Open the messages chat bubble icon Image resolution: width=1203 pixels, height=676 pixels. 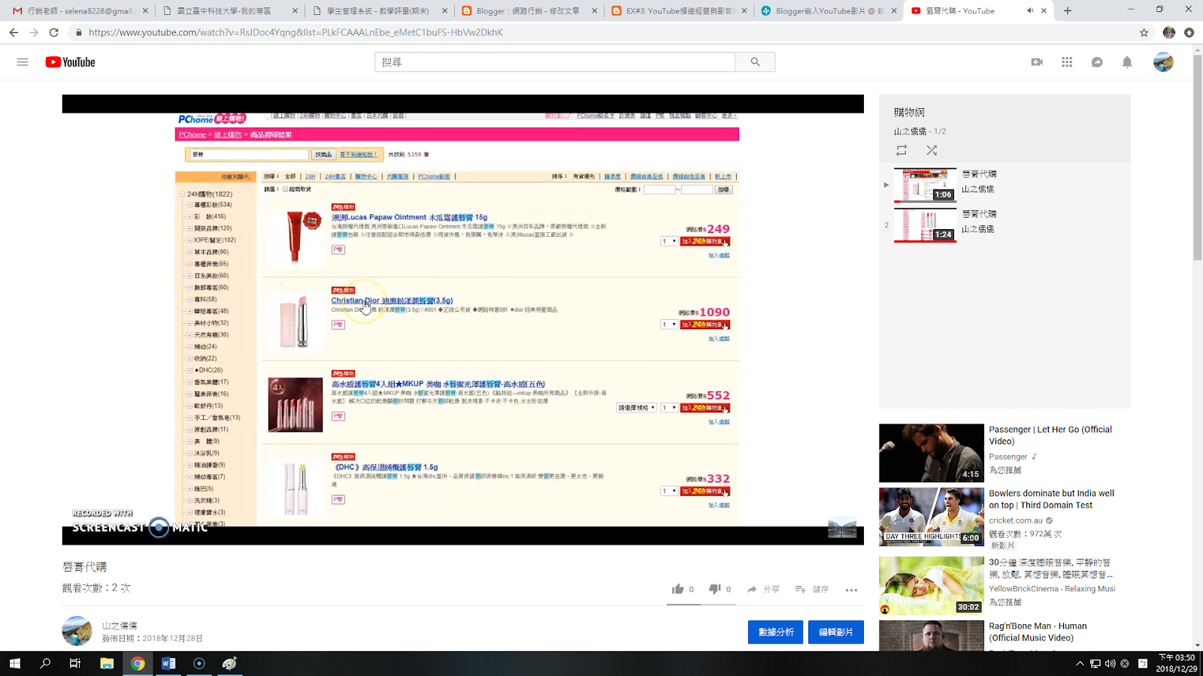coord(1097,62)
